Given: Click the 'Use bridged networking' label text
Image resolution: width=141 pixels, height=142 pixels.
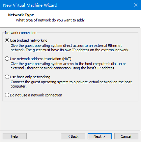Looking at the screenshot, I should tap(29, 40).
